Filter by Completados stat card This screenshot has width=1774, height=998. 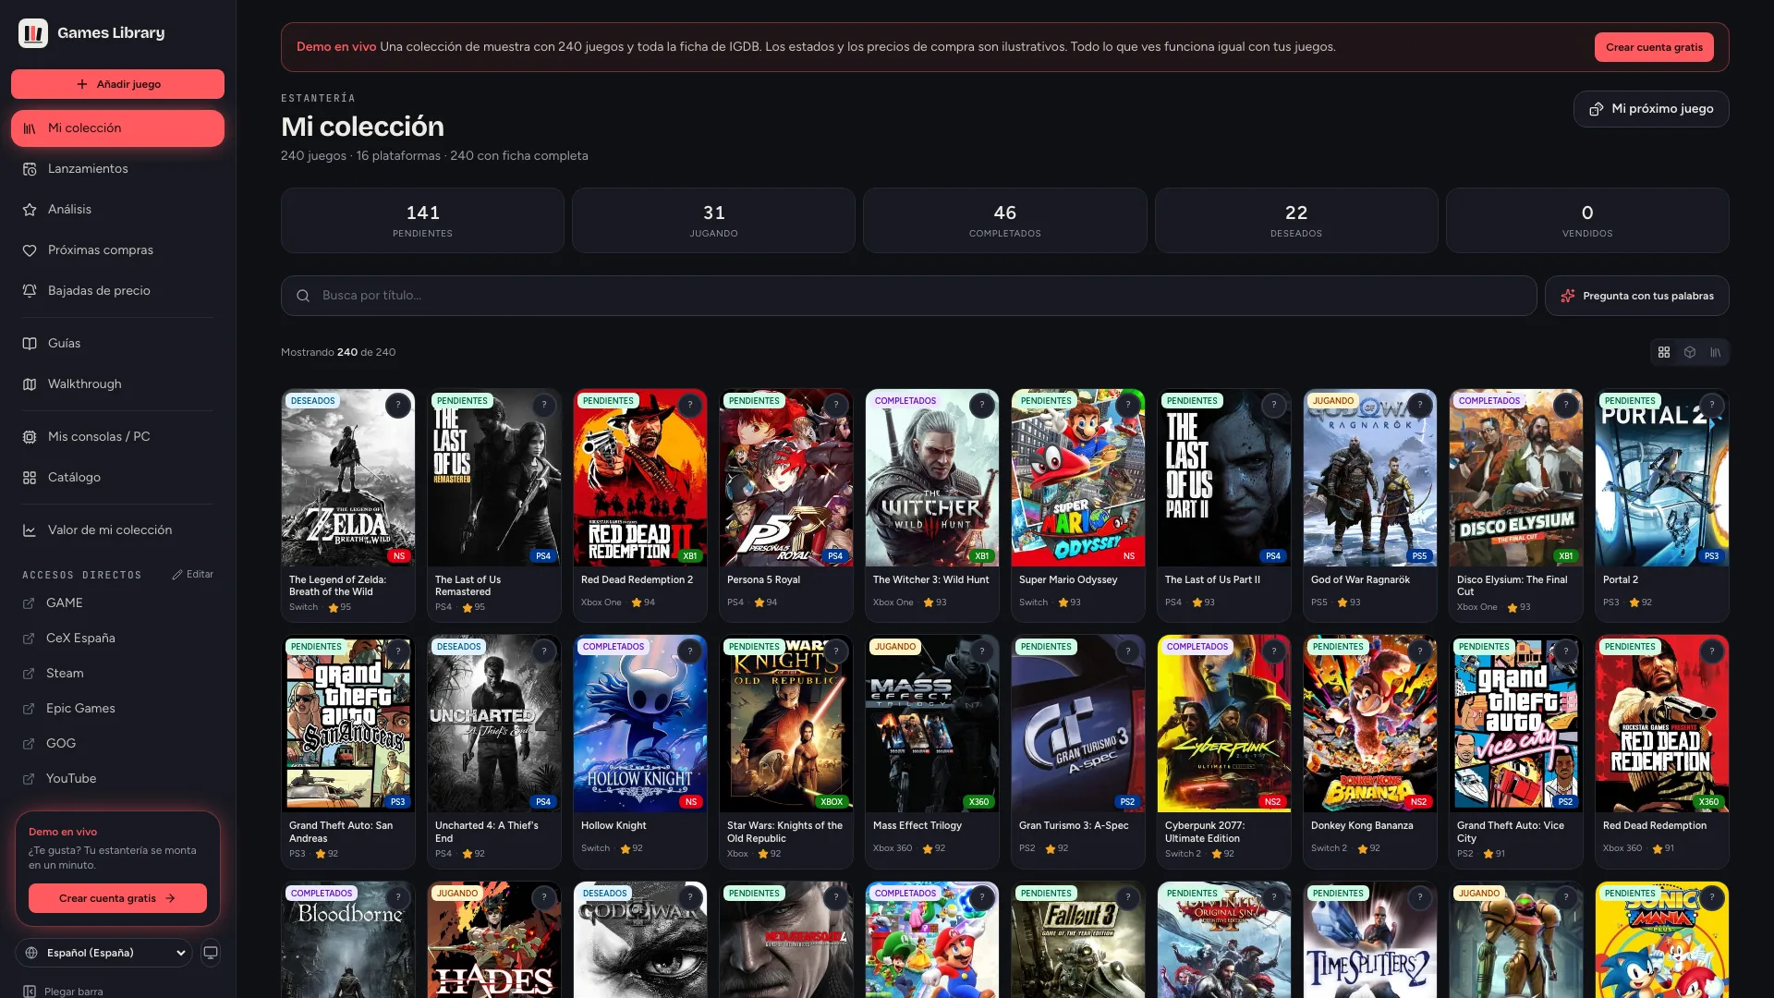click(1005, 221)
